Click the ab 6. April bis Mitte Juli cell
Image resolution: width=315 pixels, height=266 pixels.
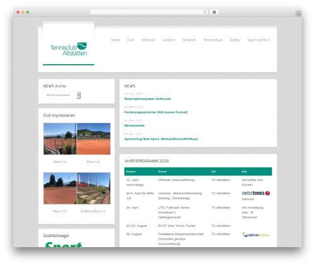pos(140,196)
